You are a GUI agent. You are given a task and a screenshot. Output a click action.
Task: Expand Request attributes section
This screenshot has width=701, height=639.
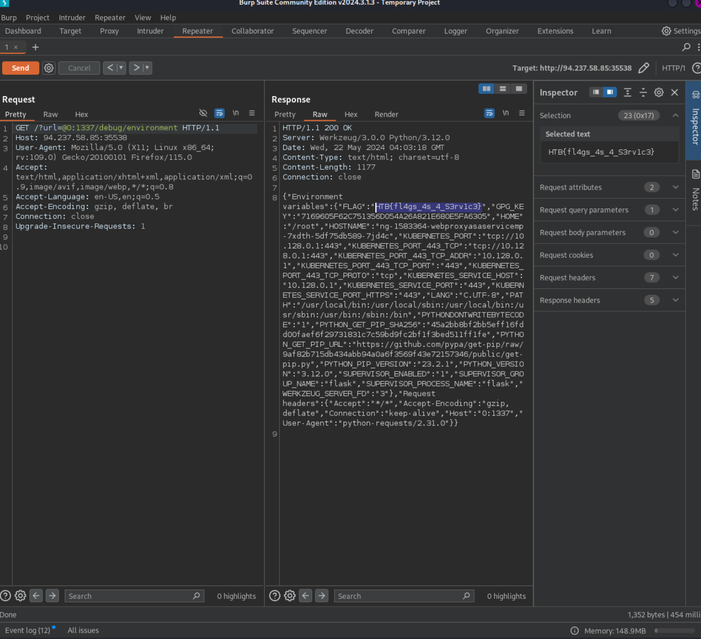click(609, 187)
